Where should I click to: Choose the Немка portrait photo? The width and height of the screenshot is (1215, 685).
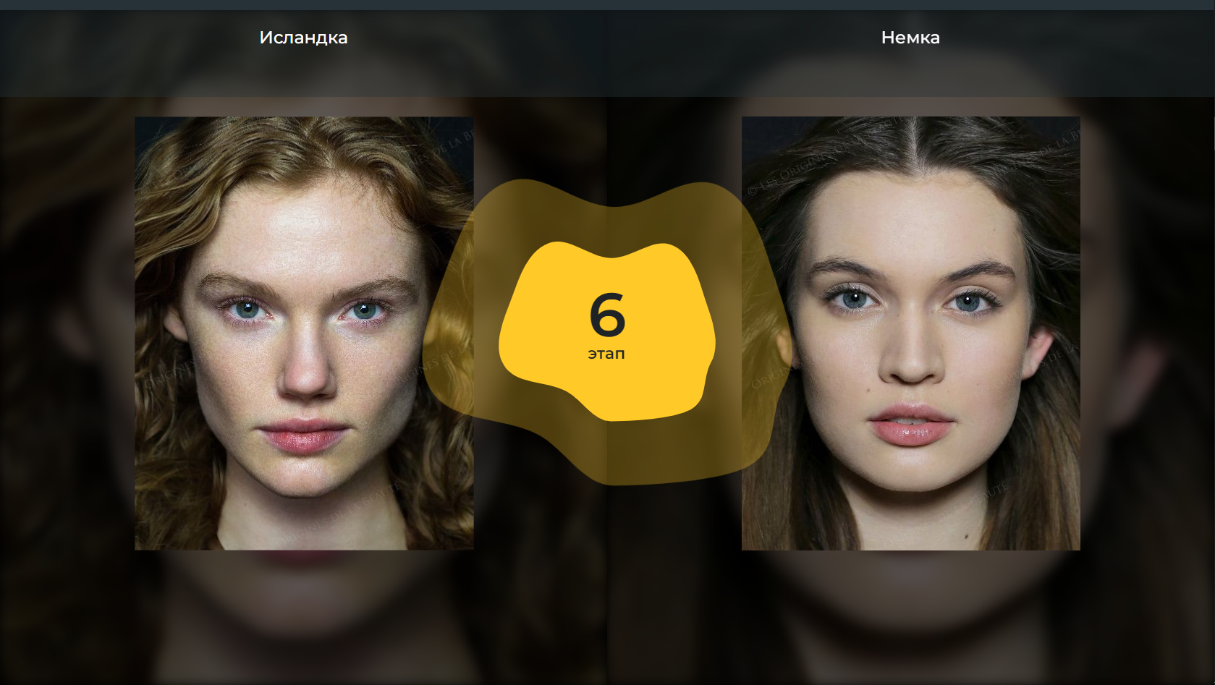click(911, 333)
